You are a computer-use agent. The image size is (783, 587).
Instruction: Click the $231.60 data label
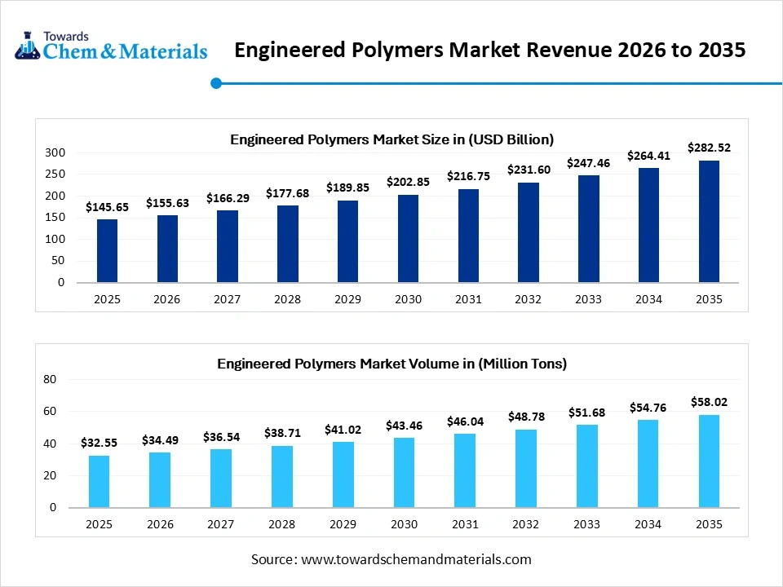pyautogui.click(x=529, y=170)
